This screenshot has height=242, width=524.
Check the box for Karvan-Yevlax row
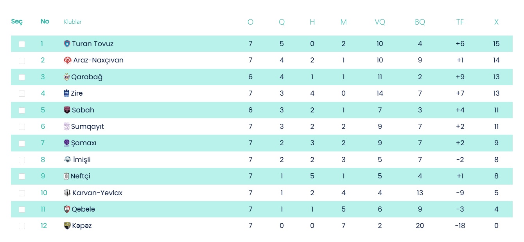pos(22,193)
